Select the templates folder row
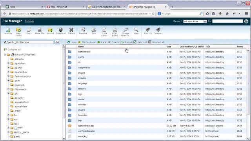251x141 pixels. (x=156, y=115)
